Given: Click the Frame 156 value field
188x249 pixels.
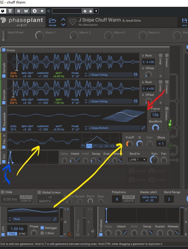Looking at the screenshot, I should (x=155, y=115).
